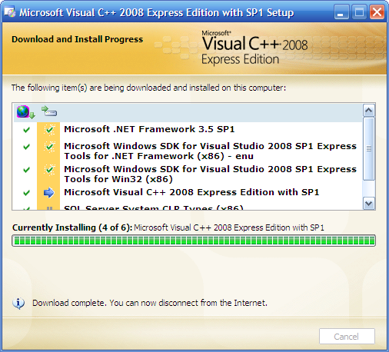Click the Download and Install Progress heading

[x=78, y=39]
